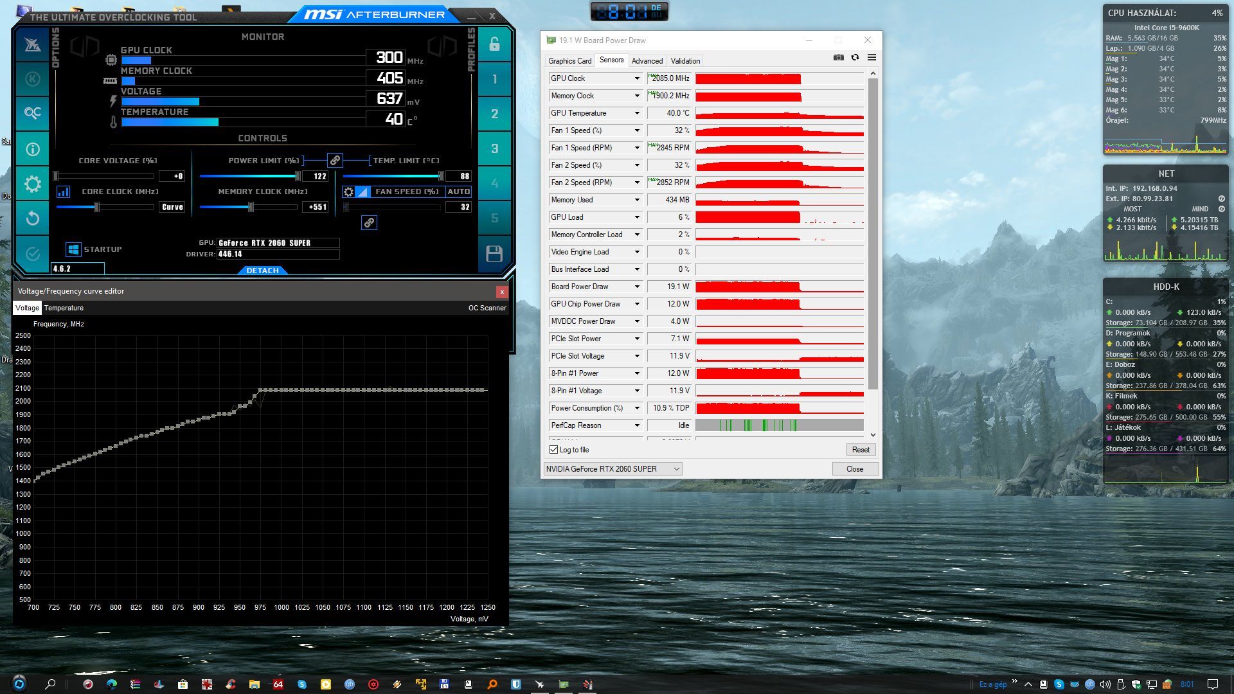The image size is (1234, 694).
Task: Select Afterburner profile slot 3
Action: coord(494,148)
